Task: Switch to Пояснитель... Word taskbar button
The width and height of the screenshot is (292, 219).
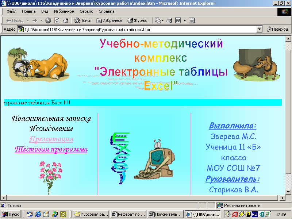Action: (x=165, y=214)
